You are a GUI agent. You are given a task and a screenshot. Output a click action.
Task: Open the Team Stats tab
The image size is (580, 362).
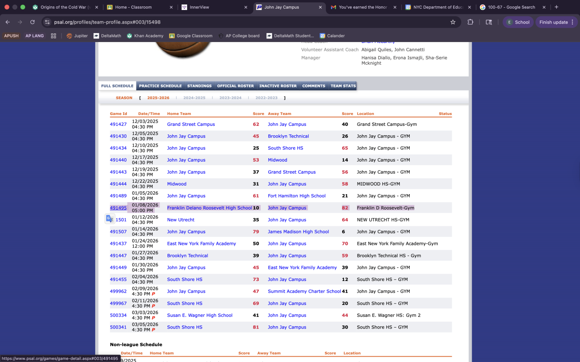(x=343, y=86)
